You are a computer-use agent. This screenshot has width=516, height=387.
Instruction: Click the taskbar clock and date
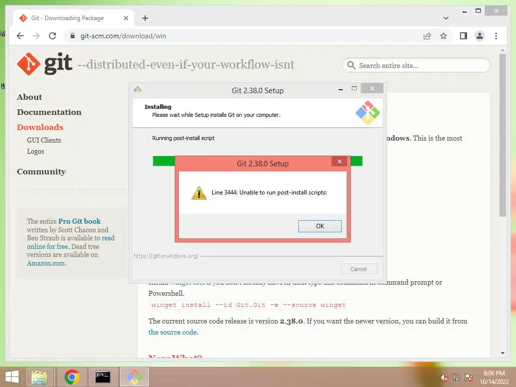tap(494, 377)
